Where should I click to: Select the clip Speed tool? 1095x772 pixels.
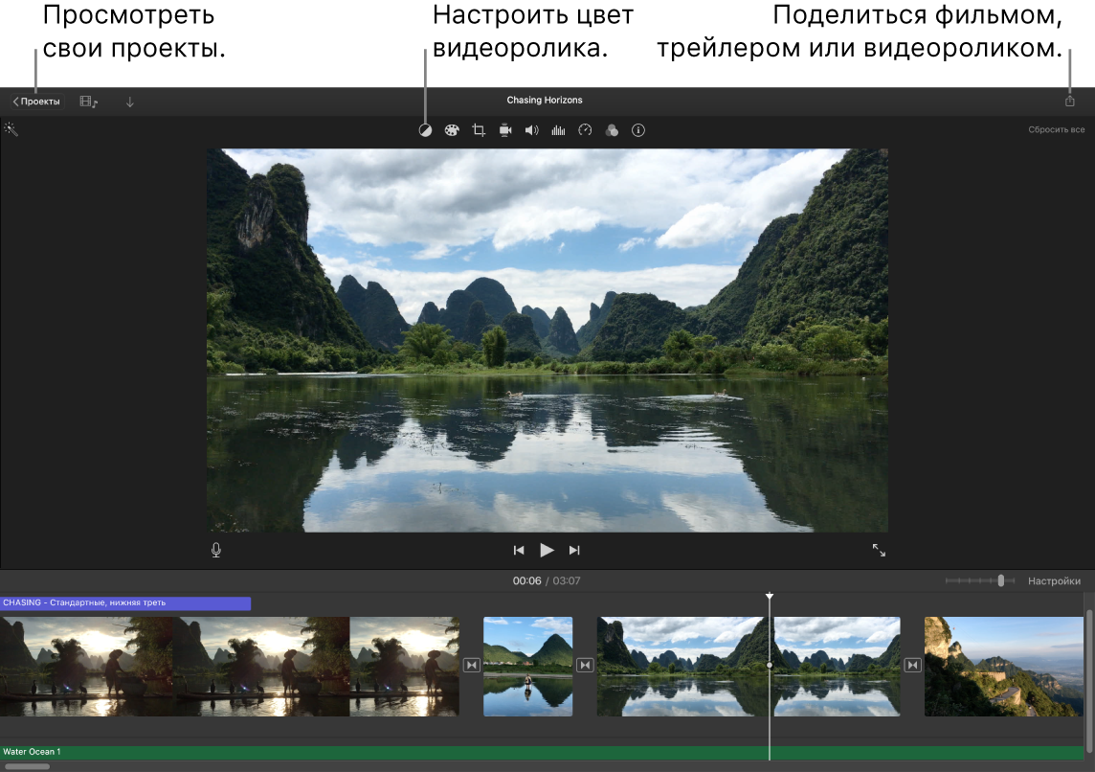click(586, 130)
